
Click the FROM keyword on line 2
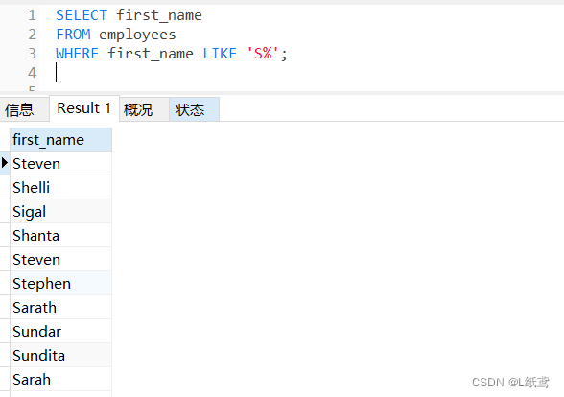click(73, 35)
